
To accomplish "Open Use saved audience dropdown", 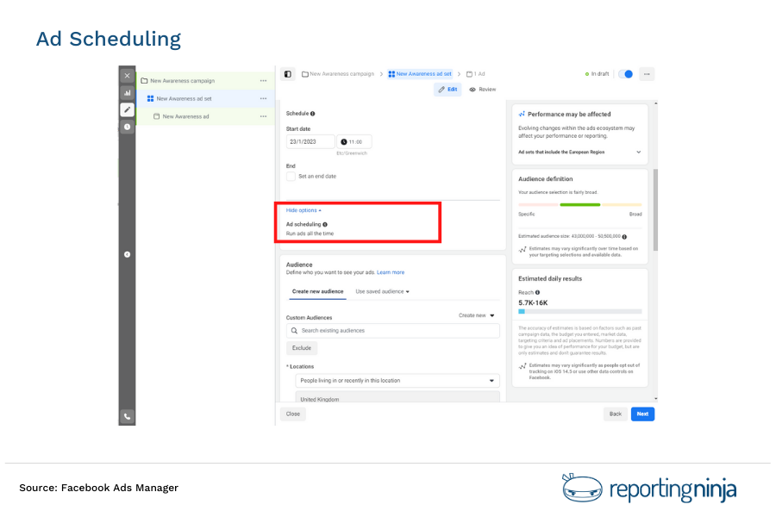I will click(x=382, y=291).
